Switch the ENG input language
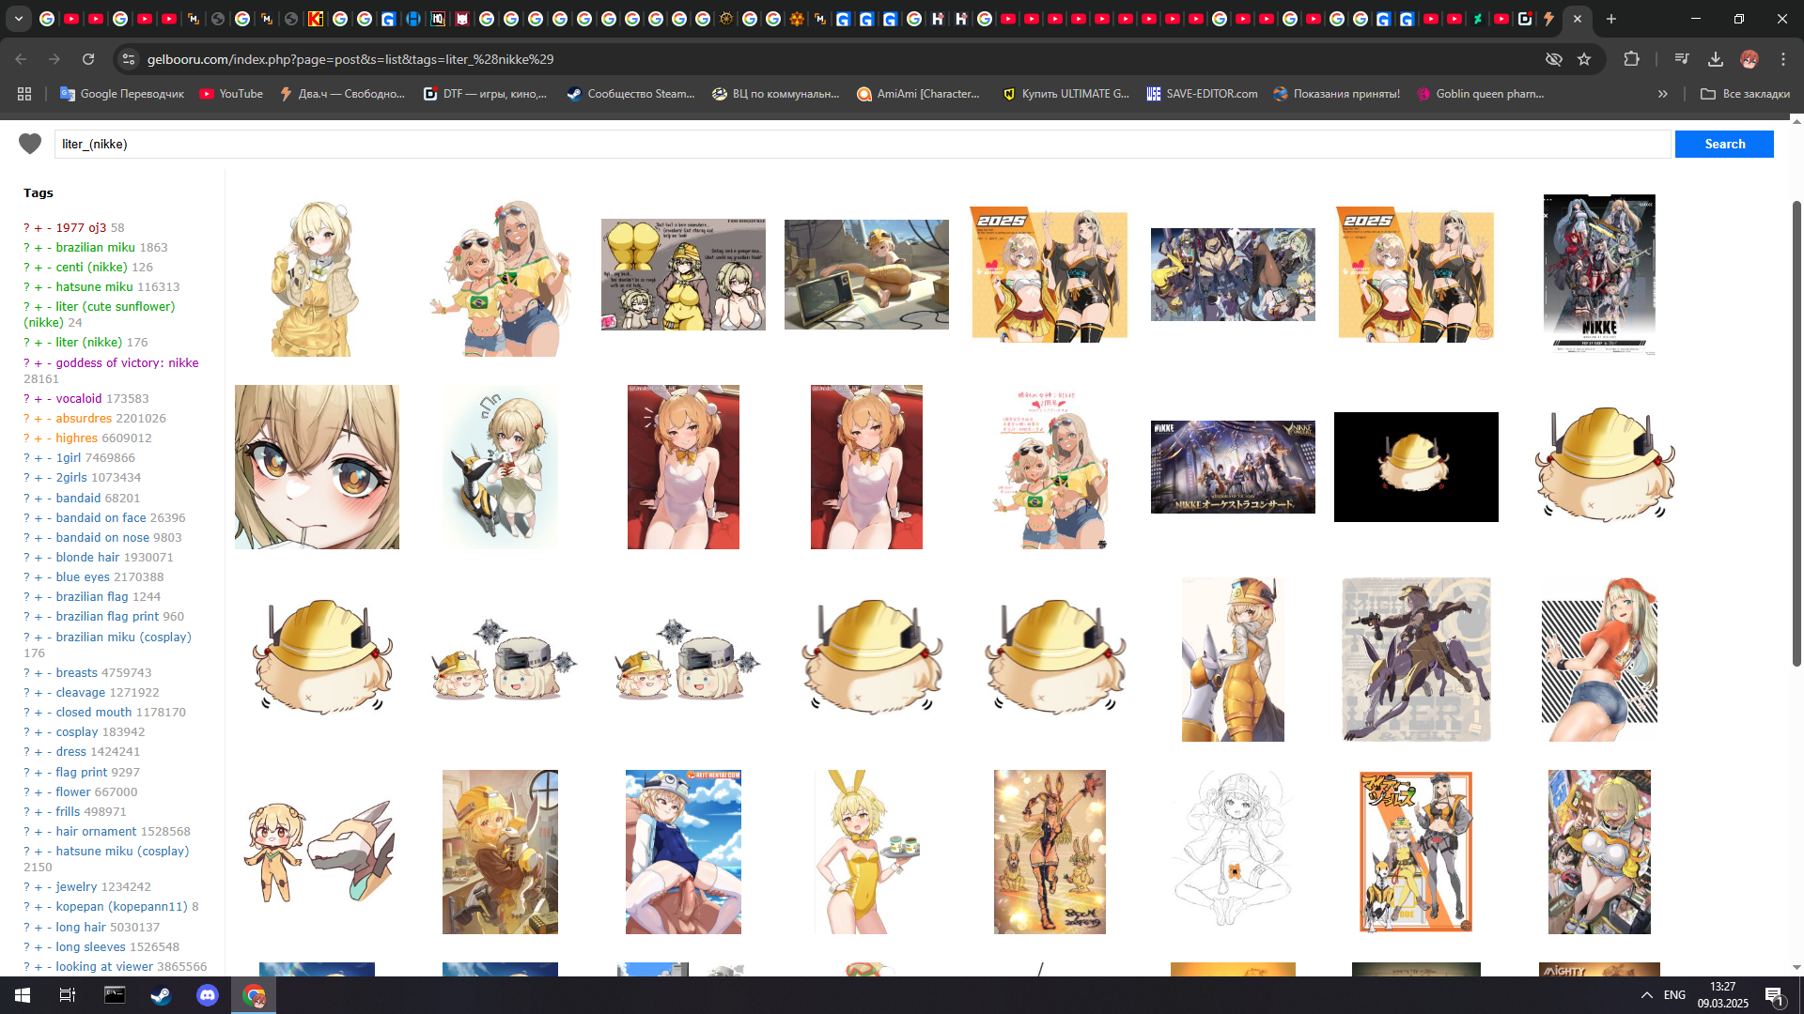The height and width of the screenshot is (1014, 1804). 1674,995
